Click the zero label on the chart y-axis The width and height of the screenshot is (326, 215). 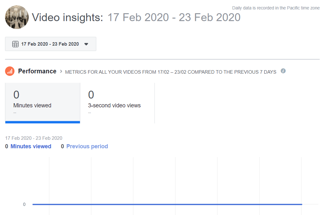tap(24, 204)
